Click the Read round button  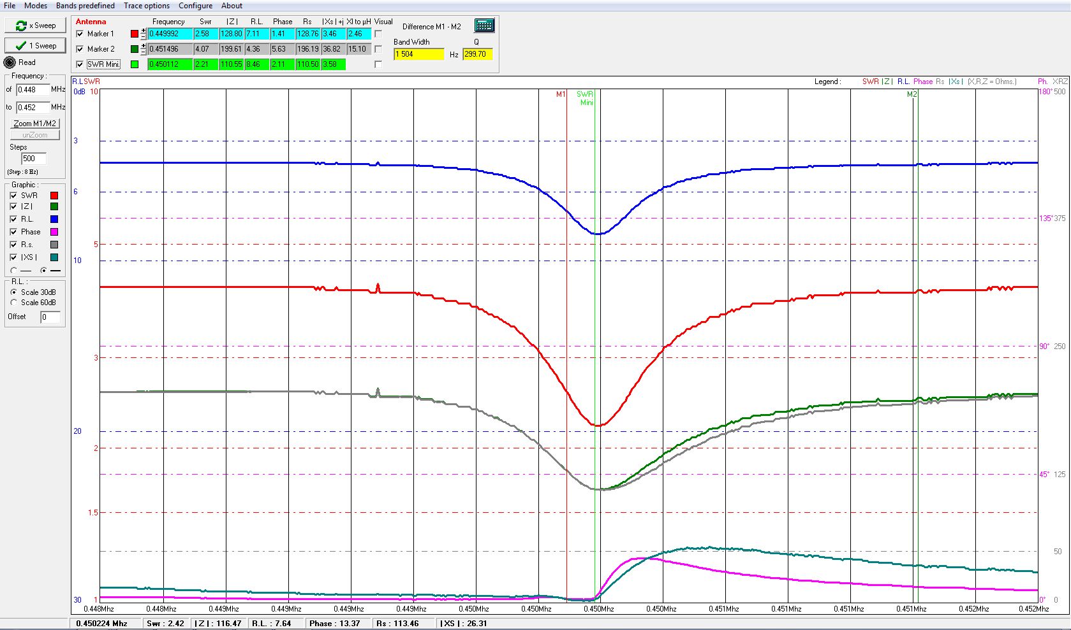[x=10, y=62]
